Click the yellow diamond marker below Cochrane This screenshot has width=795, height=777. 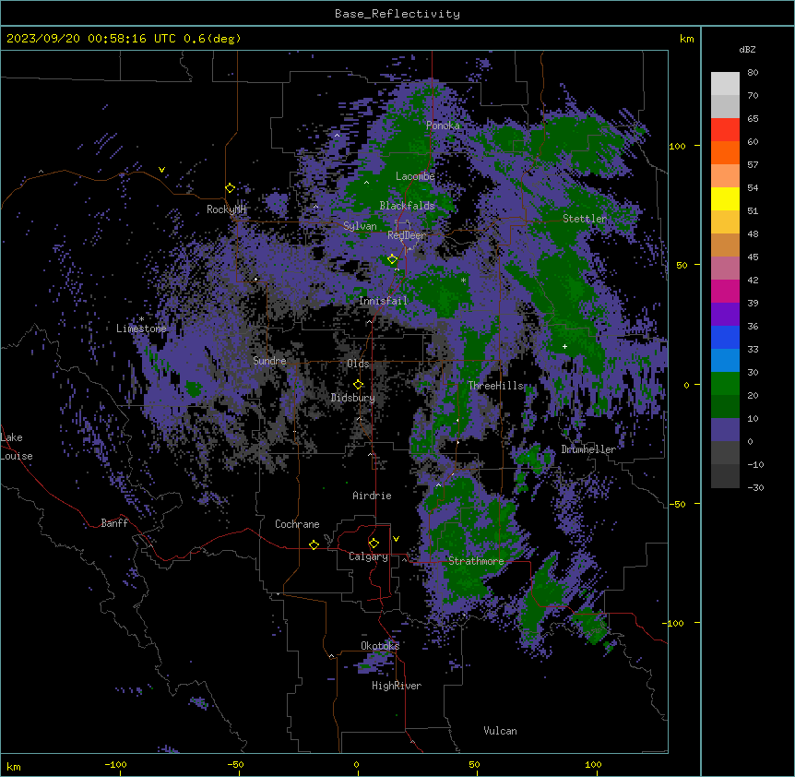pyautogui.click(x=314, y=544)
